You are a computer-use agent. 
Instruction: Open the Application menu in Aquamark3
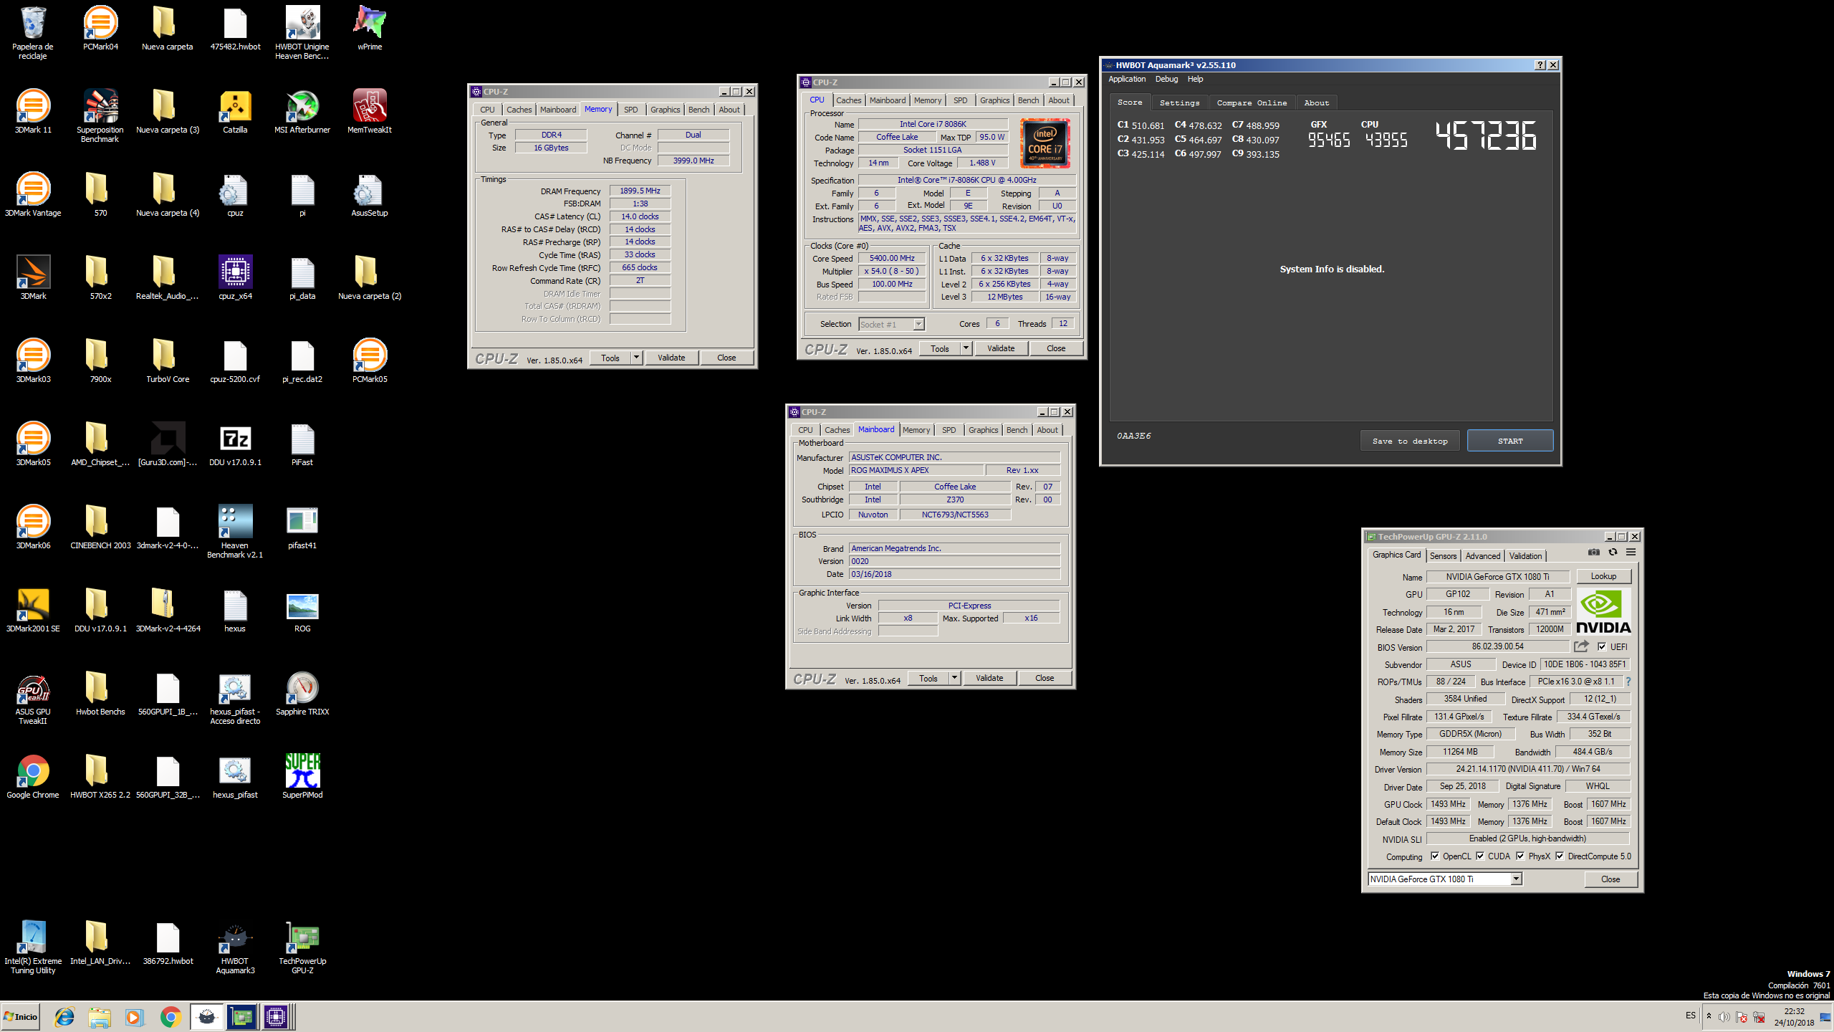tap(1127, 79)
